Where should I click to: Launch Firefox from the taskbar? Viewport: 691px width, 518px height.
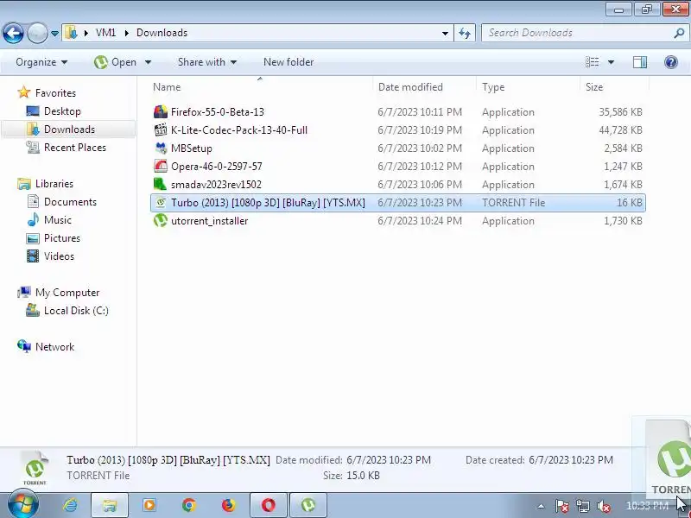(x=229, y=505)
